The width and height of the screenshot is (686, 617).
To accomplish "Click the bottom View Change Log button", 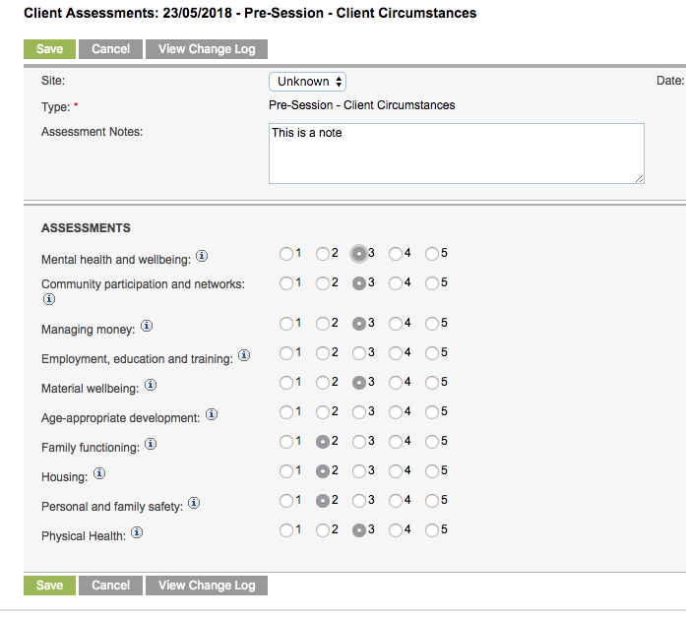I will click(207, 586).
